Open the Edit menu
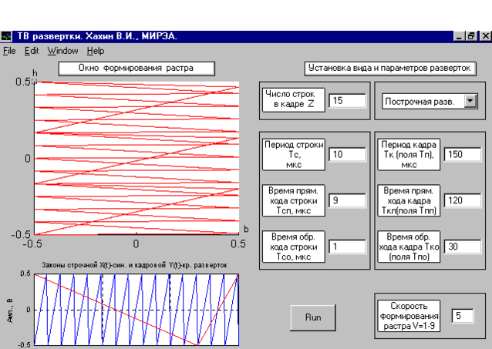This screenshot has height=349, width=492. point(32,51)
